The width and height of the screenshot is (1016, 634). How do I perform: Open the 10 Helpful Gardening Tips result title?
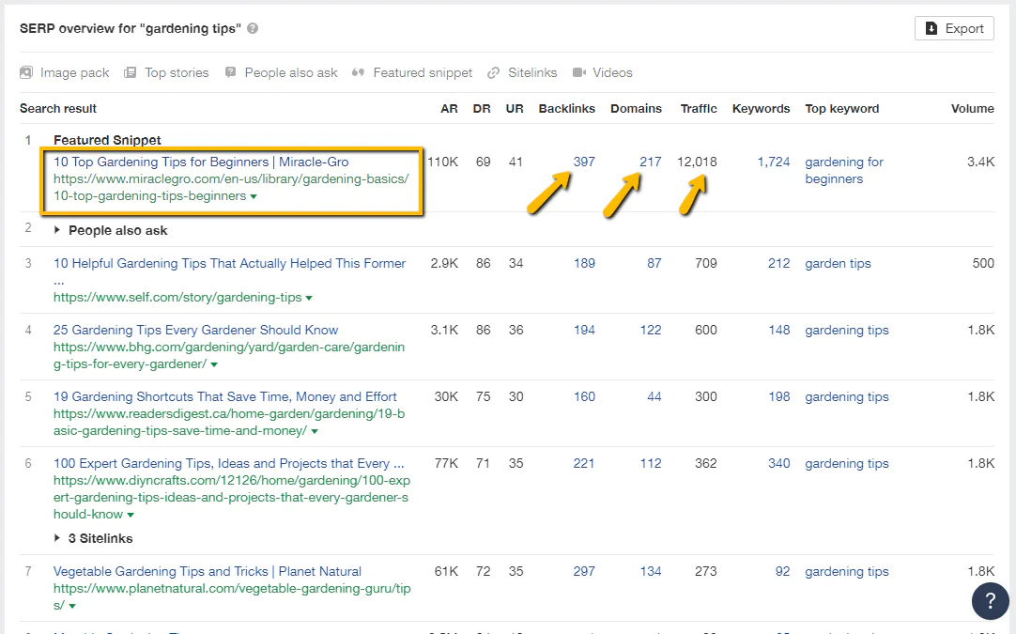pos(229,263)
